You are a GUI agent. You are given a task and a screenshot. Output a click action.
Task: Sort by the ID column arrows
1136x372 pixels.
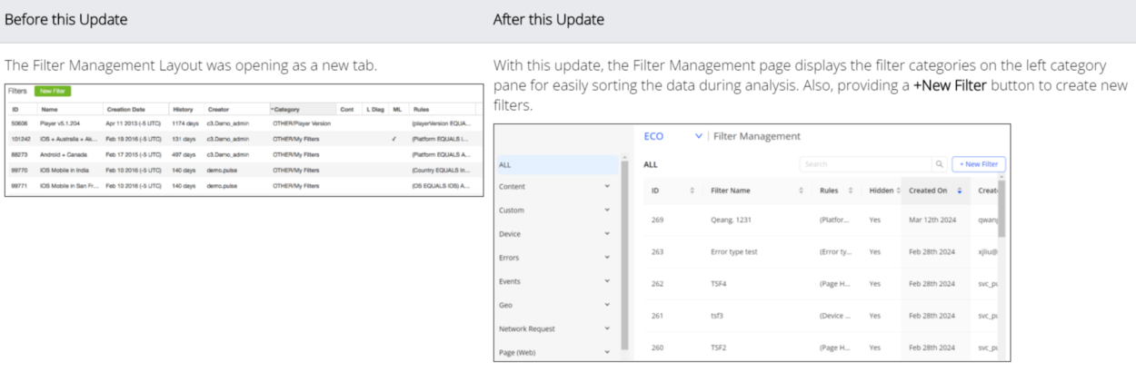click(693, 191)
